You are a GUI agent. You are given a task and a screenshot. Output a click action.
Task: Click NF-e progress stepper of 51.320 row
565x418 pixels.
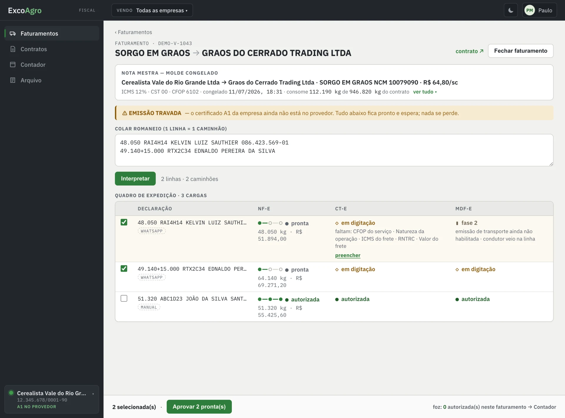click(270, 300)
